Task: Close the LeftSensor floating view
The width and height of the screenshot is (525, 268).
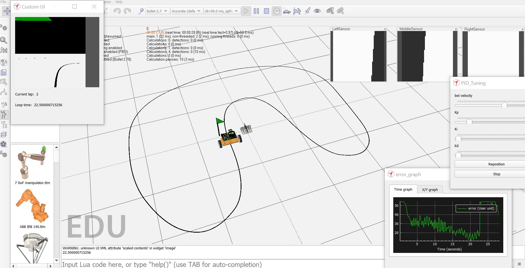Action: click(385, 29)
